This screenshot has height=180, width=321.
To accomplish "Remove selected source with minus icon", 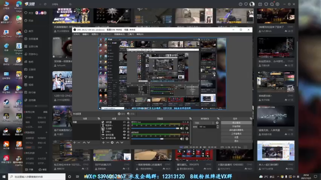I will click(108, 142).
